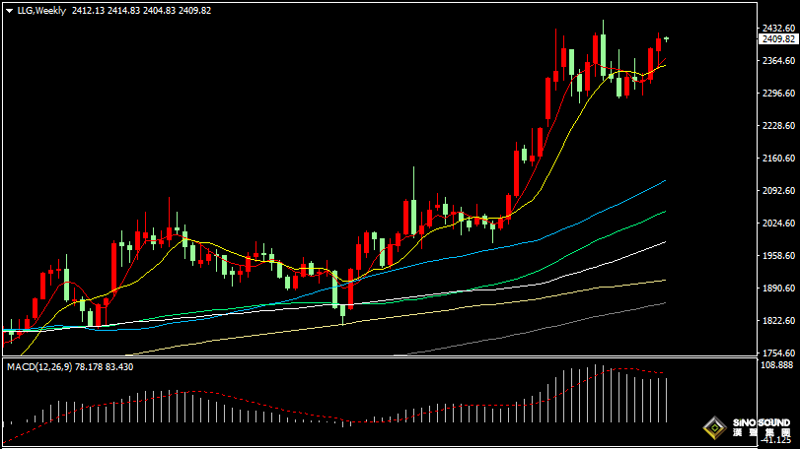The image size is (800, 449).
Task: Click the 1890.64 price axis label
Action: 776,289
